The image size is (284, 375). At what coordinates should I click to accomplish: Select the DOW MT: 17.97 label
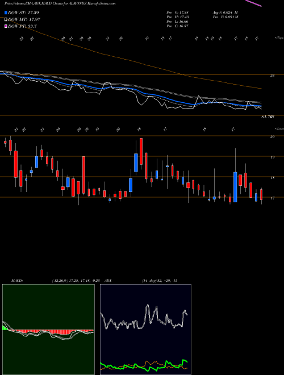(24, 19)
